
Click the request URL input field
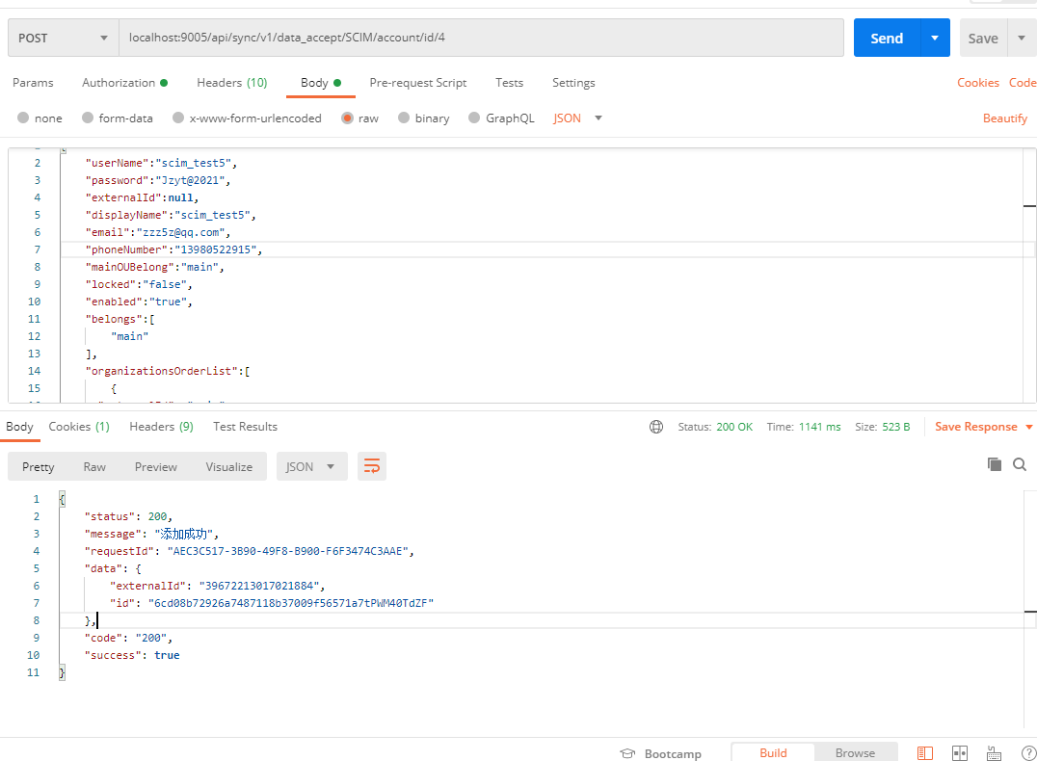480,39
